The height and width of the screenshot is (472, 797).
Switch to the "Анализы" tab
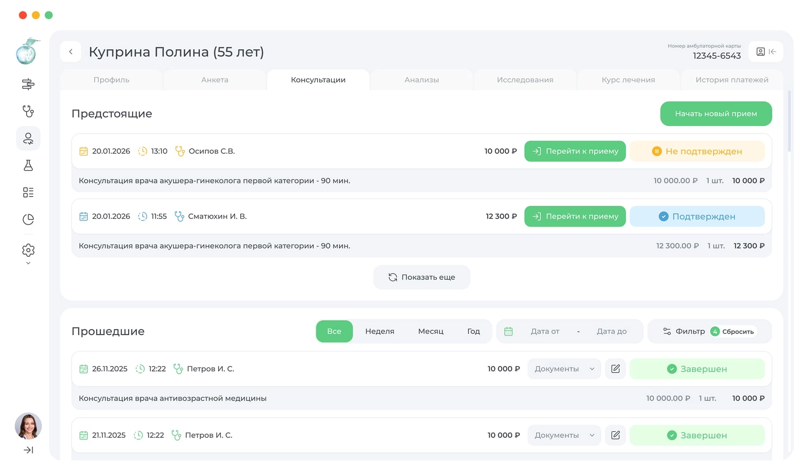(x=422, y=80)
